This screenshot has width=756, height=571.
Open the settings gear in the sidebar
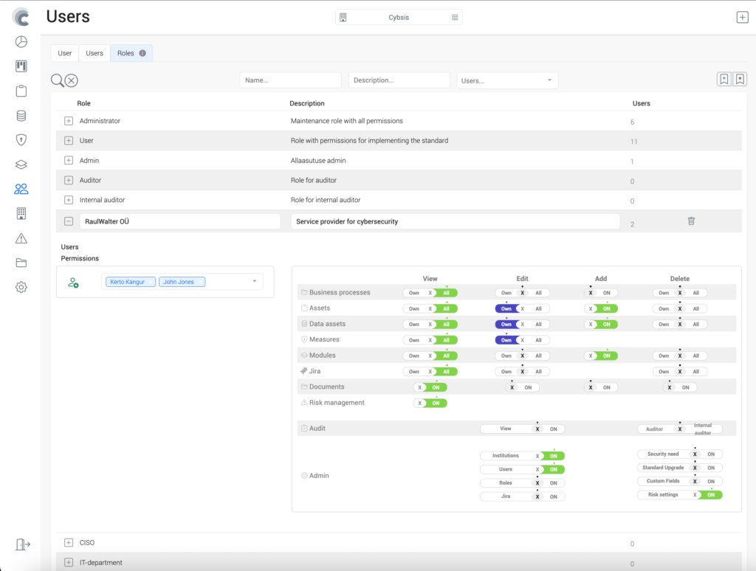tap(21, 287)
